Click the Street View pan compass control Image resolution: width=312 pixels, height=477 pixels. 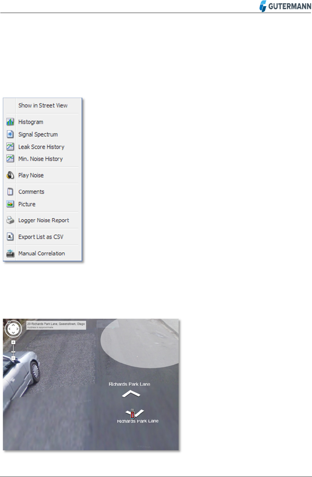13,329
